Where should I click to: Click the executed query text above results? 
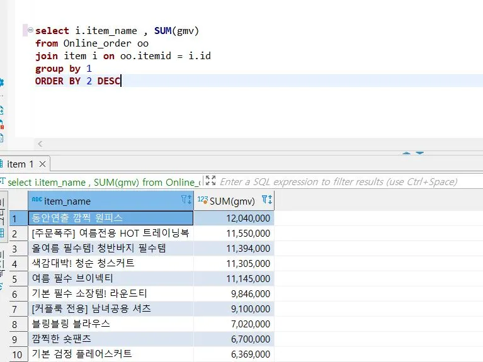coord(104,182)
